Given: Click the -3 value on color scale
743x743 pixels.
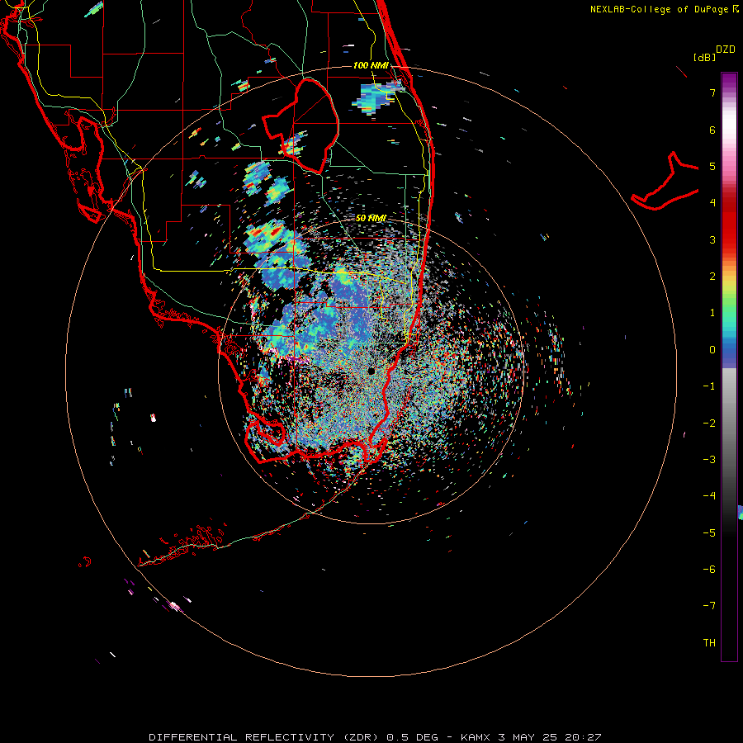Looking at the screenshot, I should pos(709,460).
